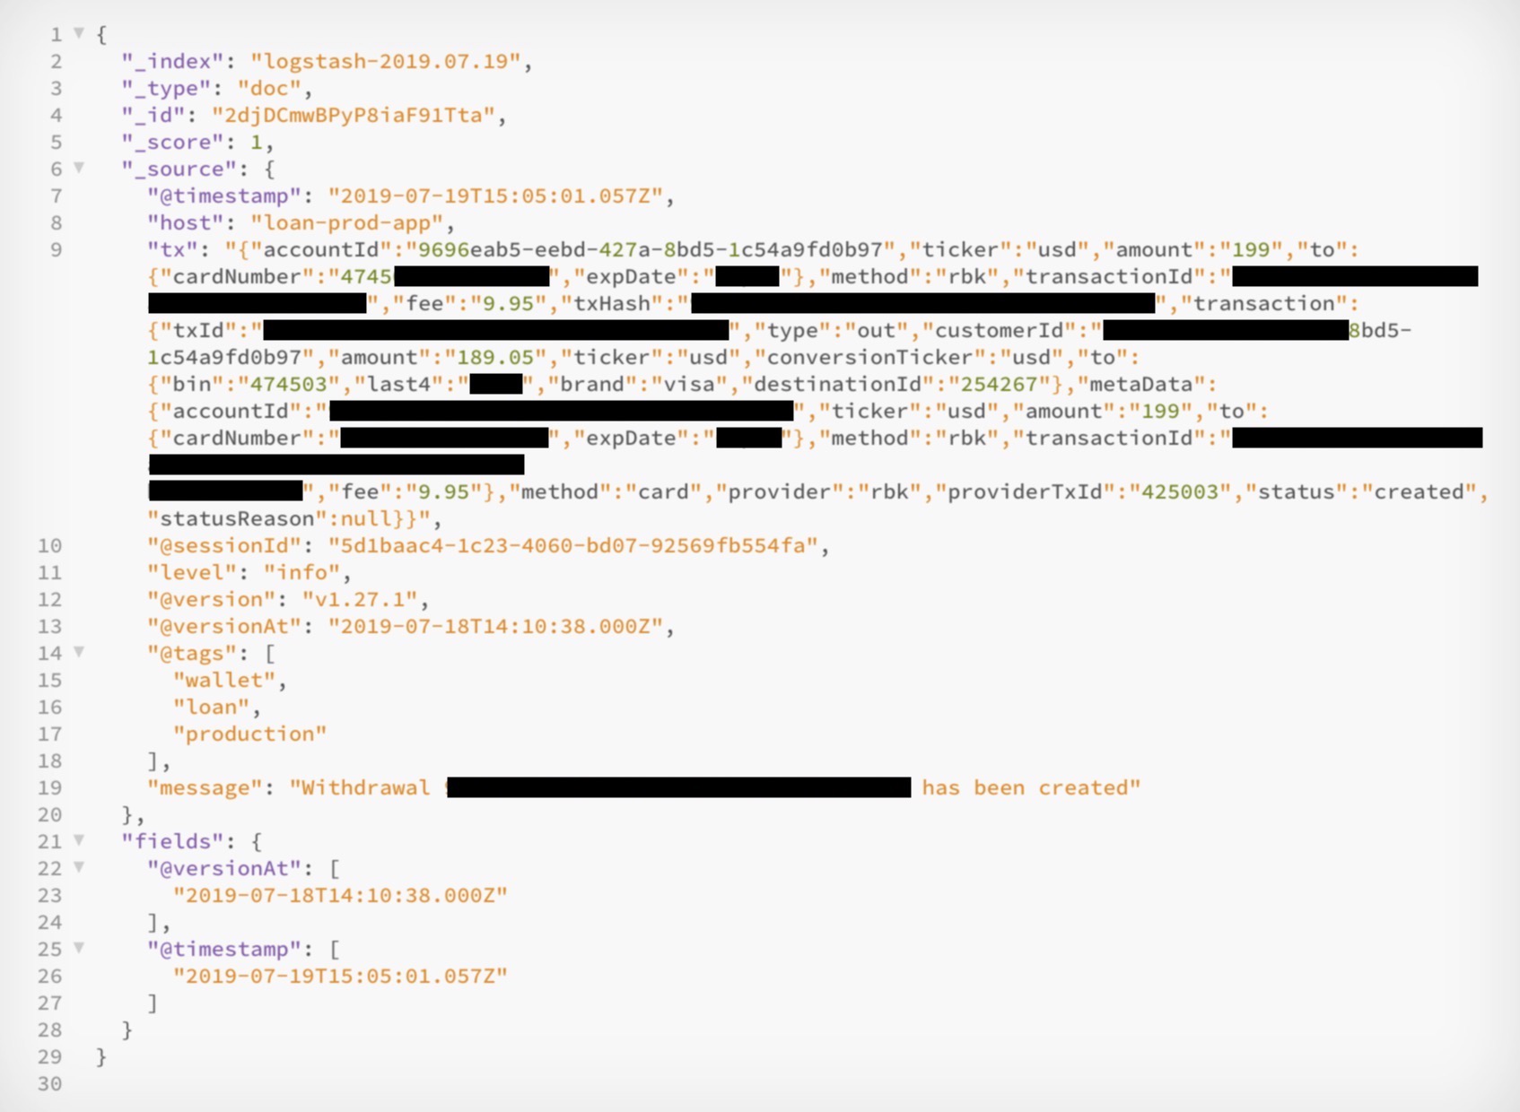Click the host value loan-prod-app

(x=346, y=222)
